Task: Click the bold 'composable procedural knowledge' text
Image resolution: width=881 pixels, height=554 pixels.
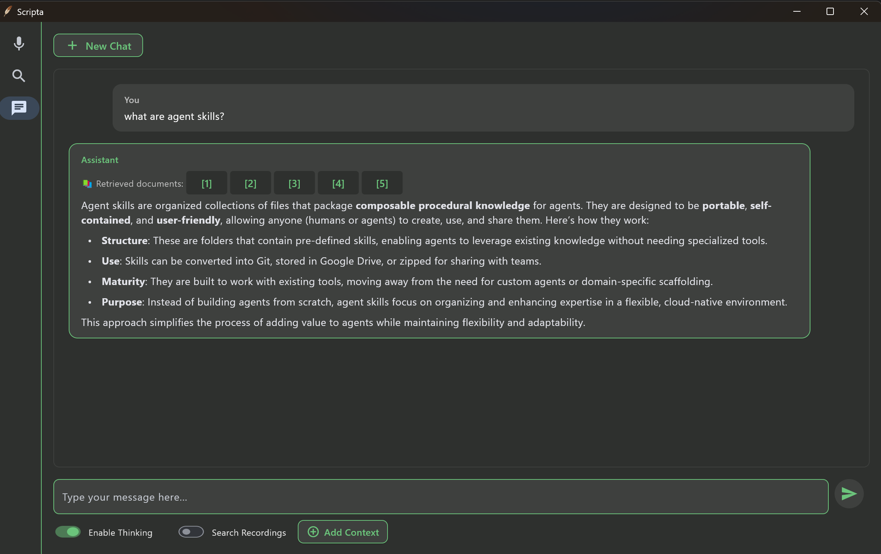Action: [443, 205]
